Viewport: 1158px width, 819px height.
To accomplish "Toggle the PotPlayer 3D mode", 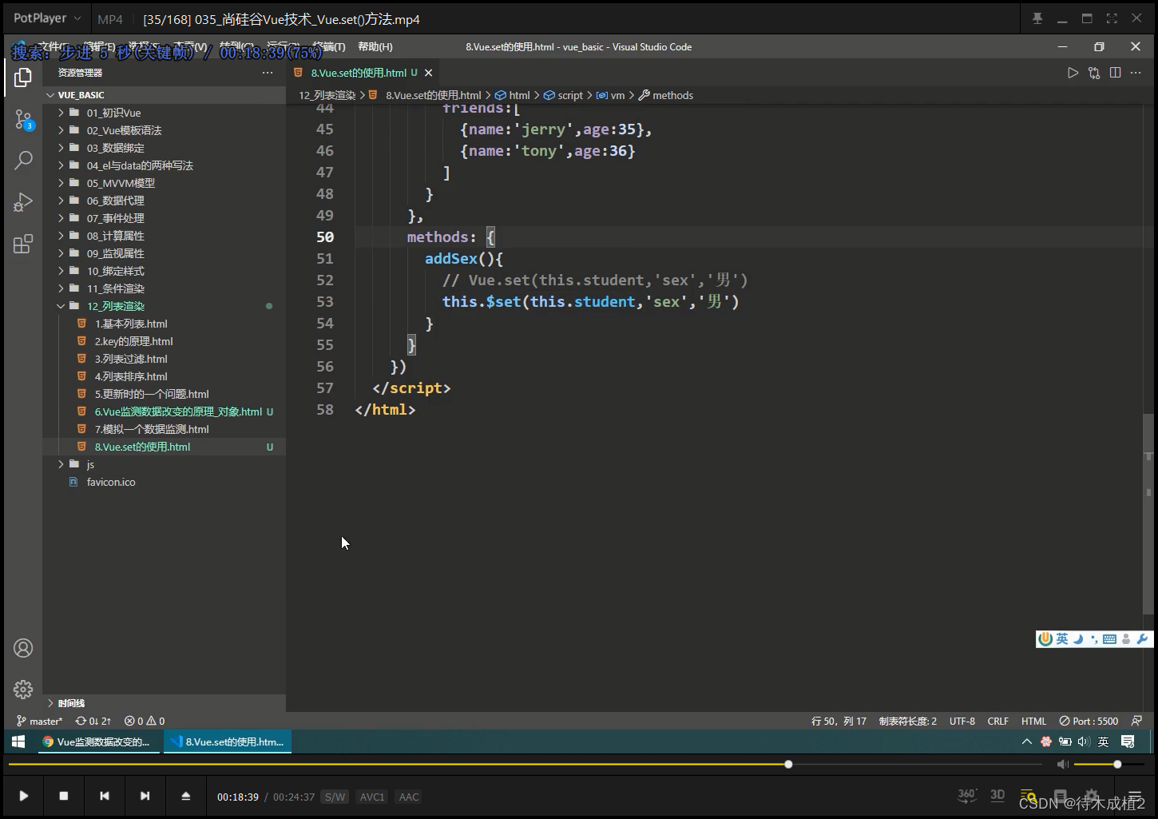I will point(997,795).
